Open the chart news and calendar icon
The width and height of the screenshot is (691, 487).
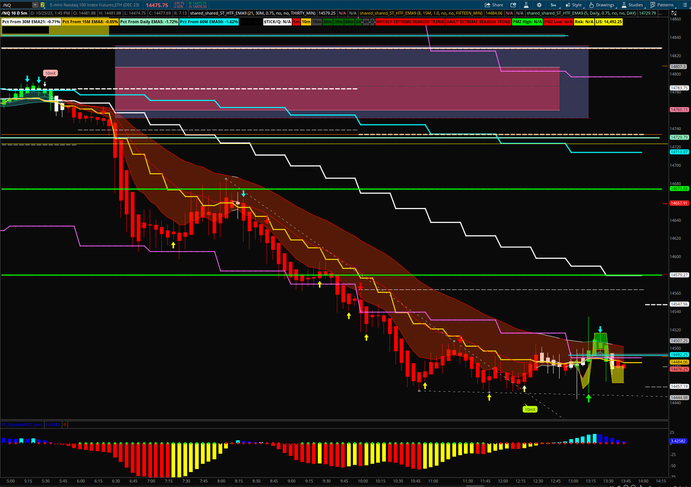(x=513, y=5)
